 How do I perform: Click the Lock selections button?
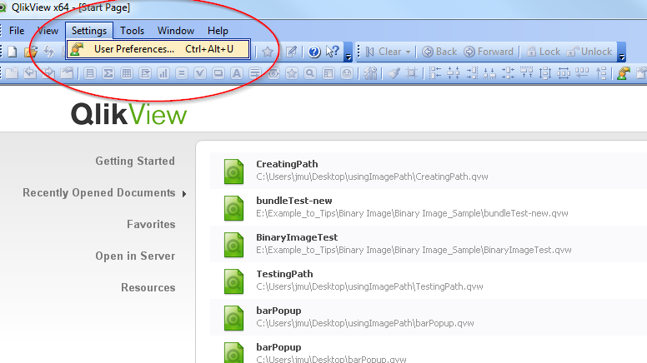544,52
